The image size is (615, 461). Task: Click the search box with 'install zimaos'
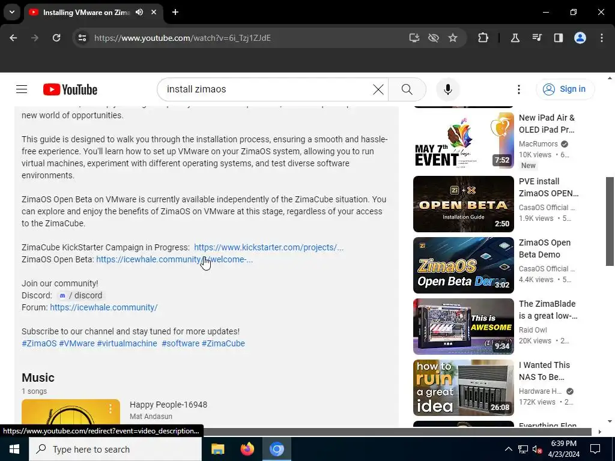267,89
